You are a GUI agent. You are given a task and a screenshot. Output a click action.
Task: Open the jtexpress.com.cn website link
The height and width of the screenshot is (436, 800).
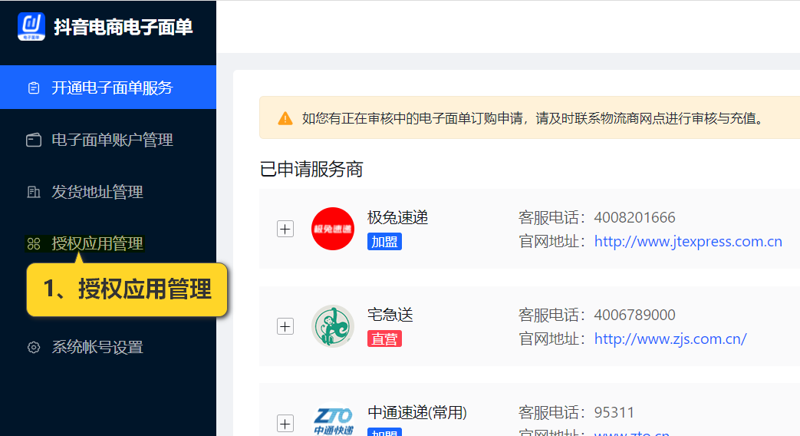point(688,242)
